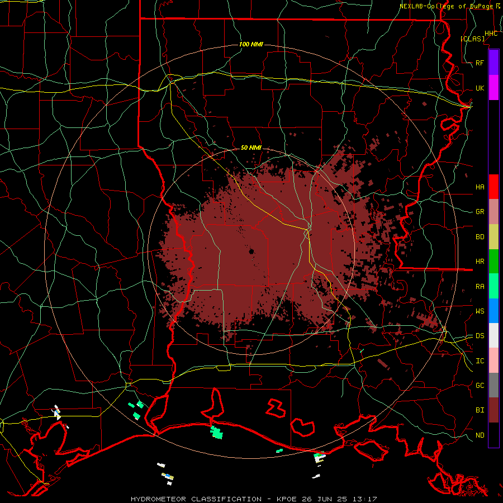Click the IC legend label
The width and height of the screenshot is (503, 503).
(480, 361)
